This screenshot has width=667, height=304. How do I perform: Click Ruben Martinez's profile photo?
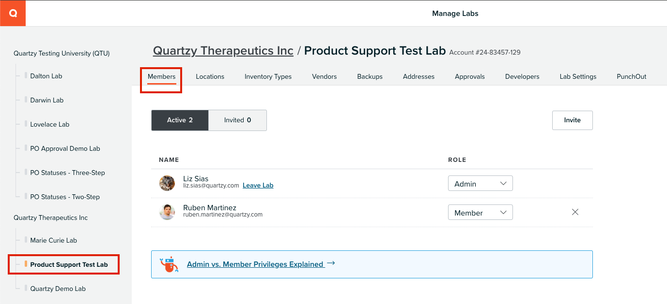(167, 212)
